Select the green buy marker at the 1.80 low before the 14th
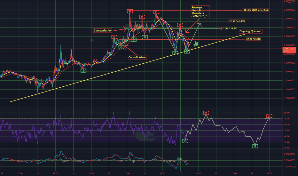This screenshot has width=298, height=176. 83,71
